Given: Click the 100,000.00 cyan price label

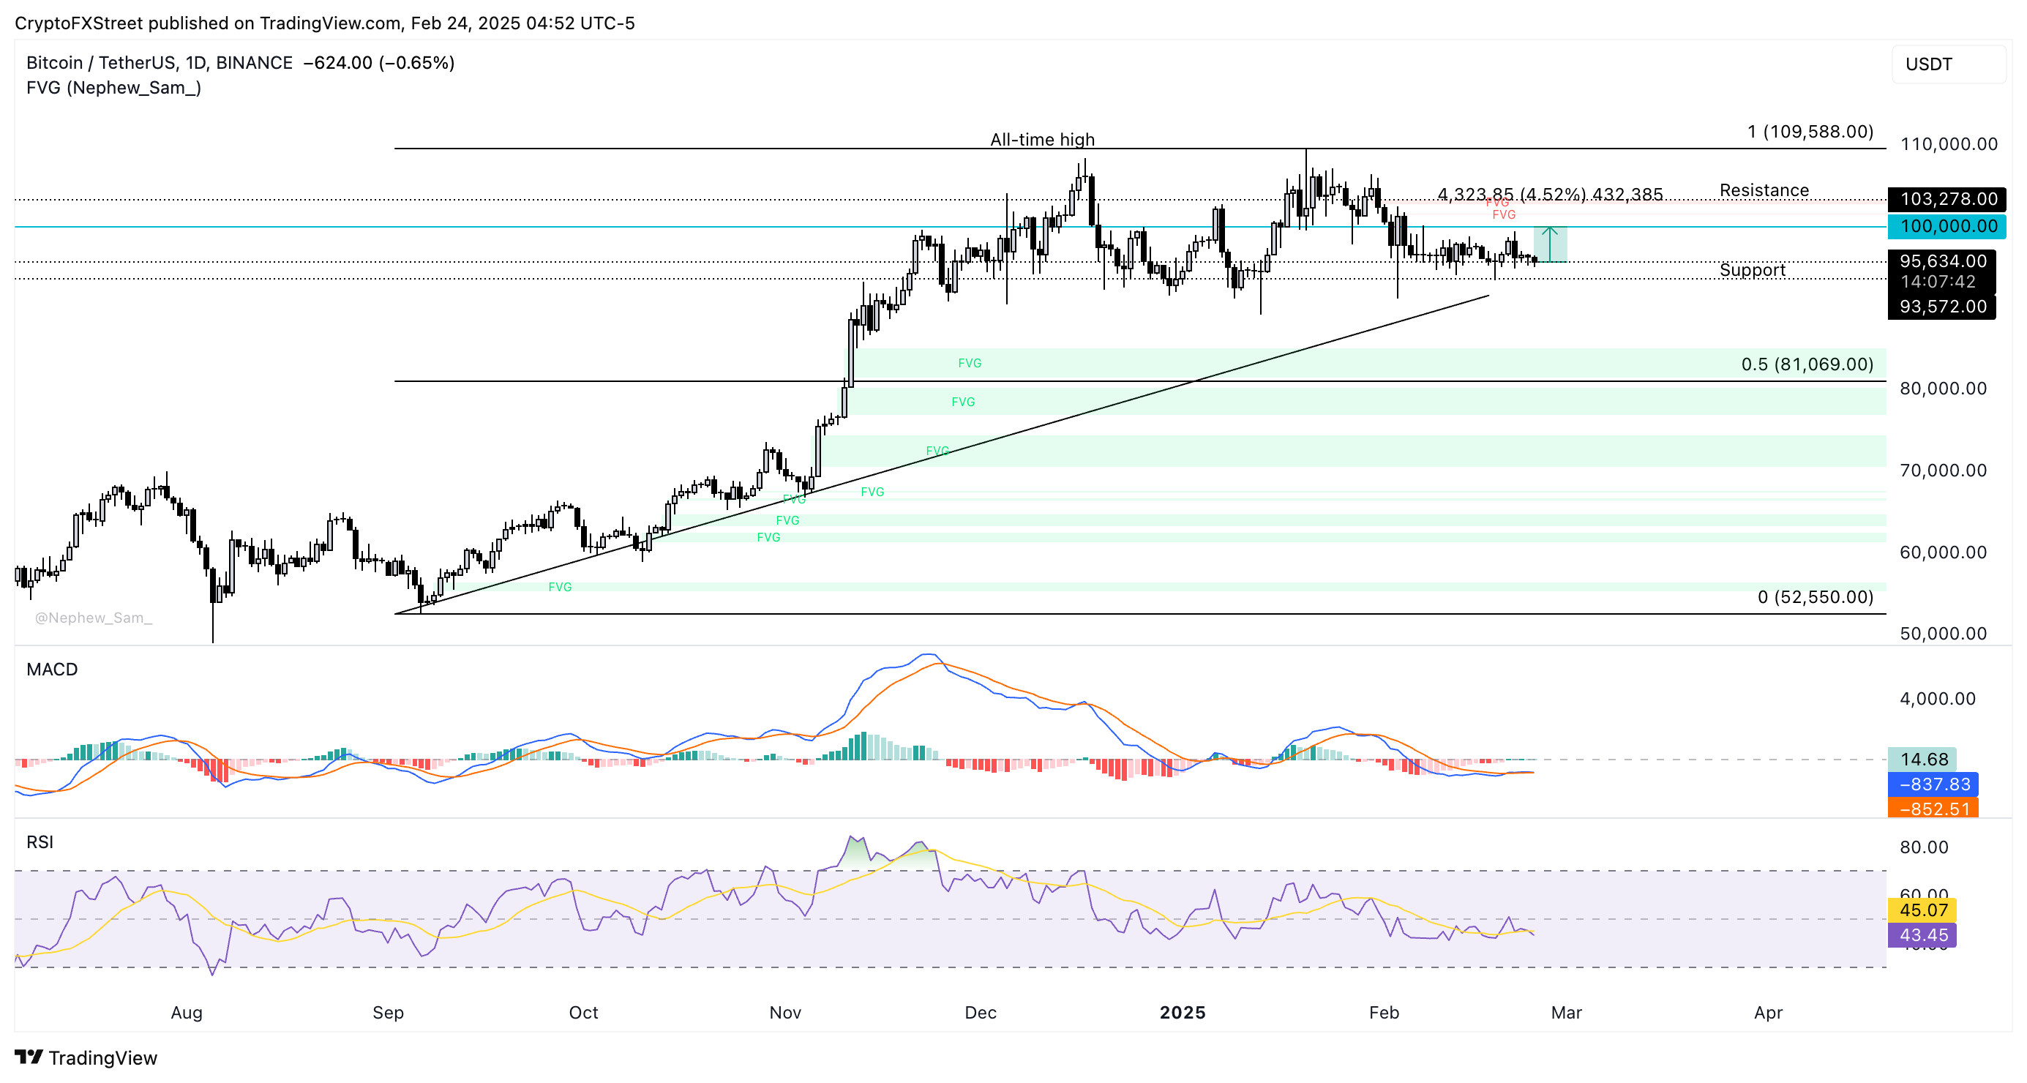Looking at the screenshot, I should (x=1948, y=227).
